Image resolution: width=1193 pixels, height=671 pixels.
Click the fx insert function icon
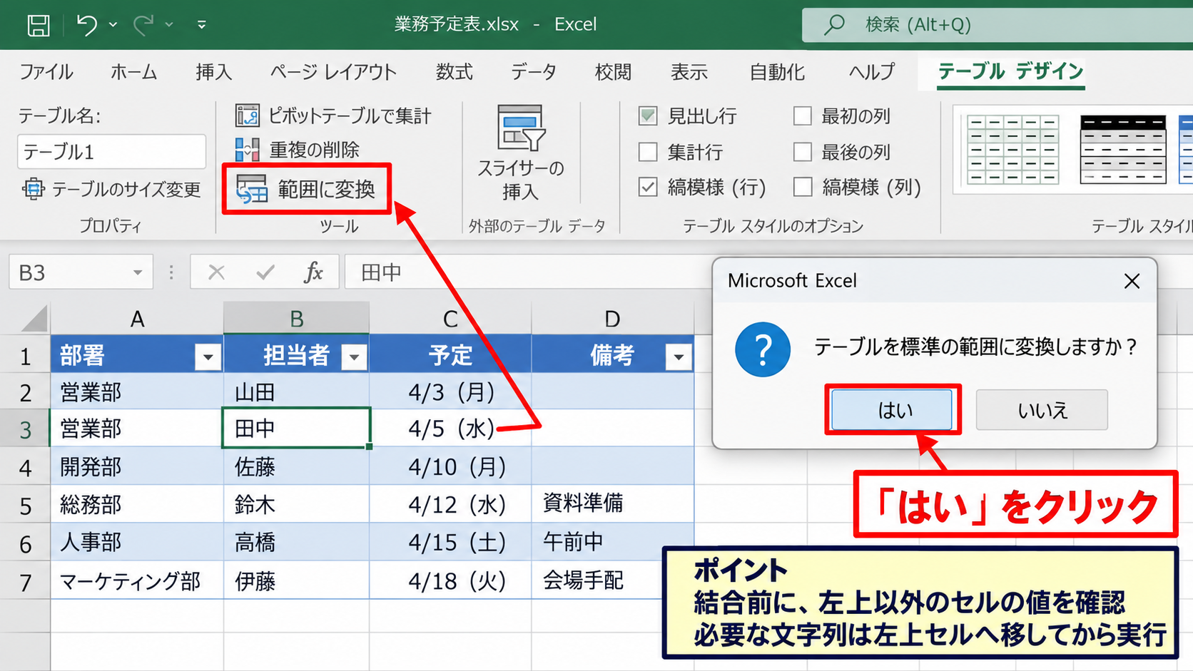[314, 272]
